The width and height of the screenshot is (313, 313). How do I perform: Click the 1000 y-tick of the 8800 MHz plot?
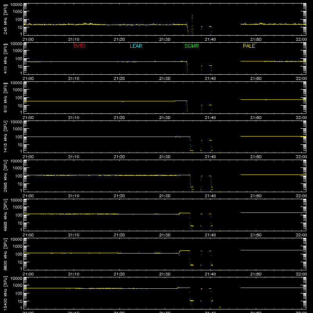[18, 246]
